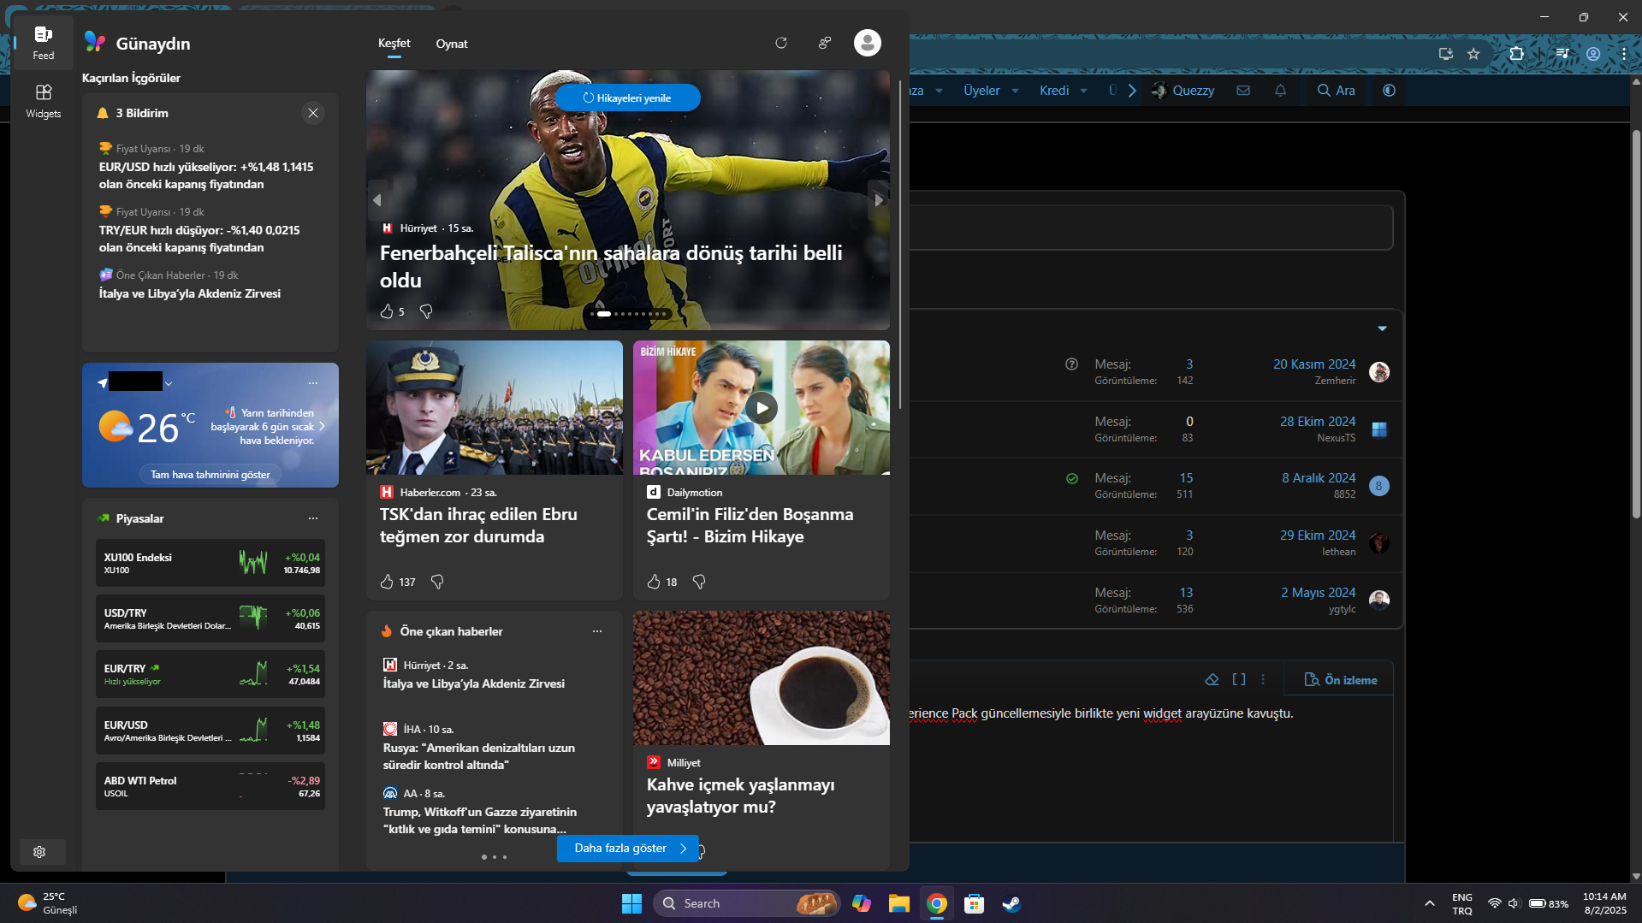
Task: Switch to the Keşfet tab
Action: [394, 44]
